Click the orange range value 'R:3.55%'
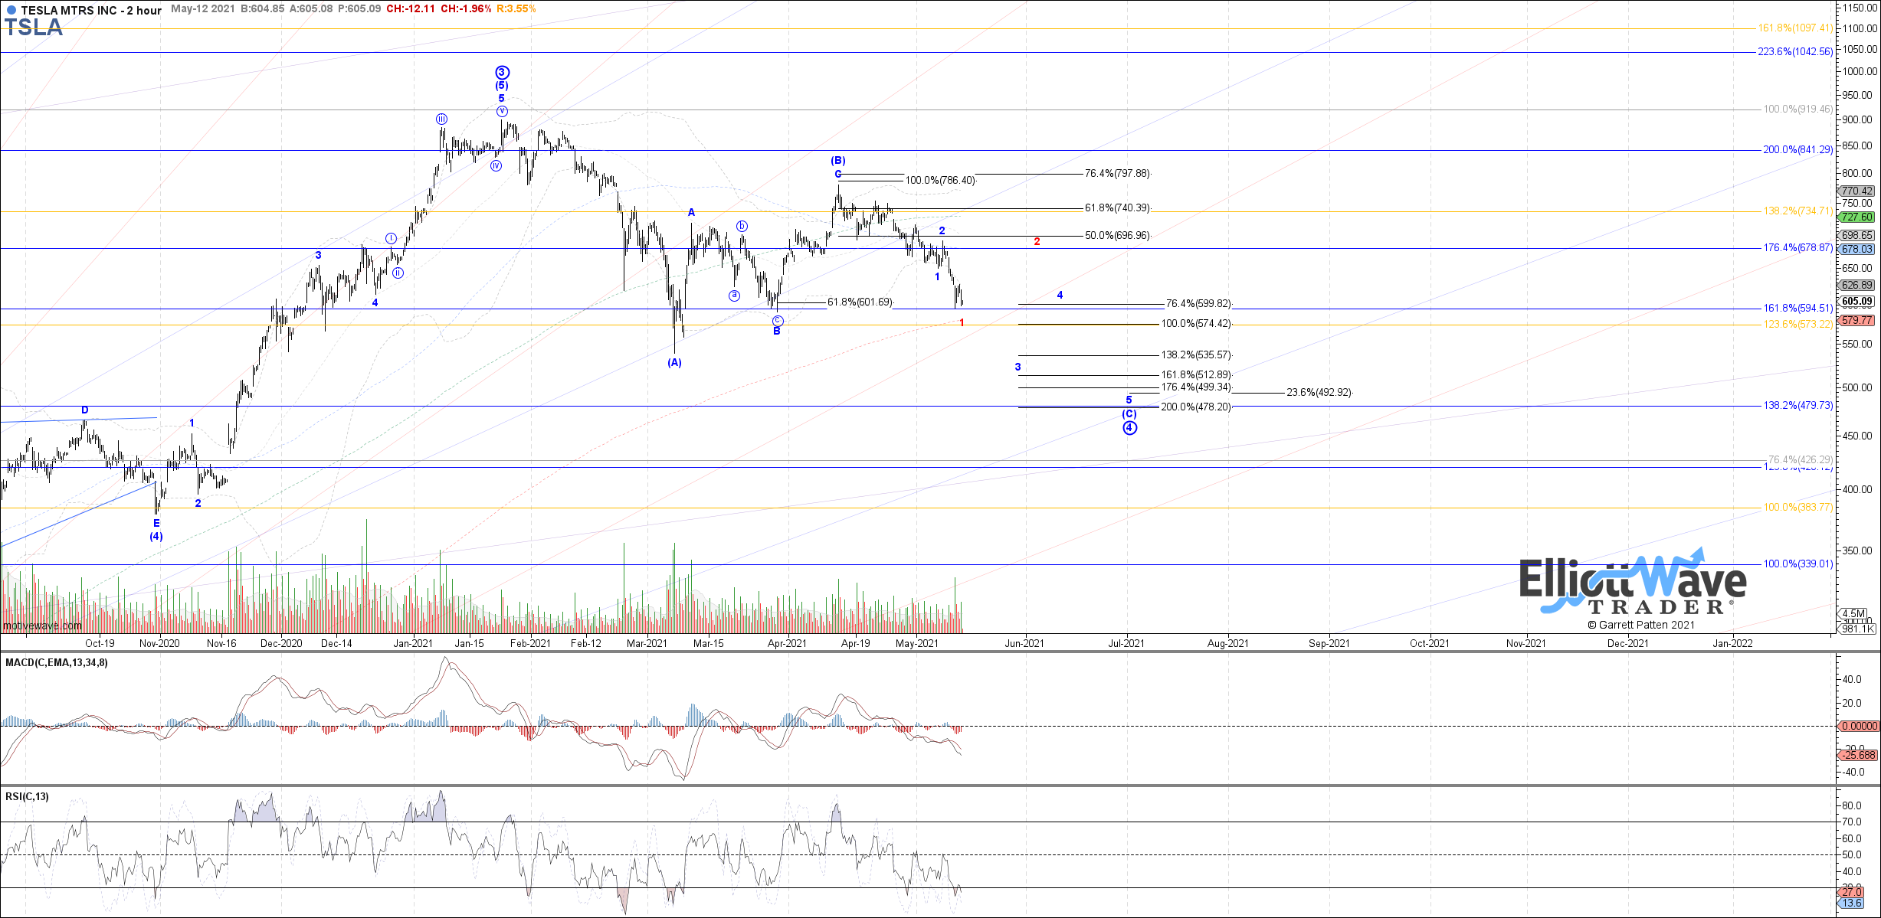Screen dimensions: 1881x918 click(516, 8)
